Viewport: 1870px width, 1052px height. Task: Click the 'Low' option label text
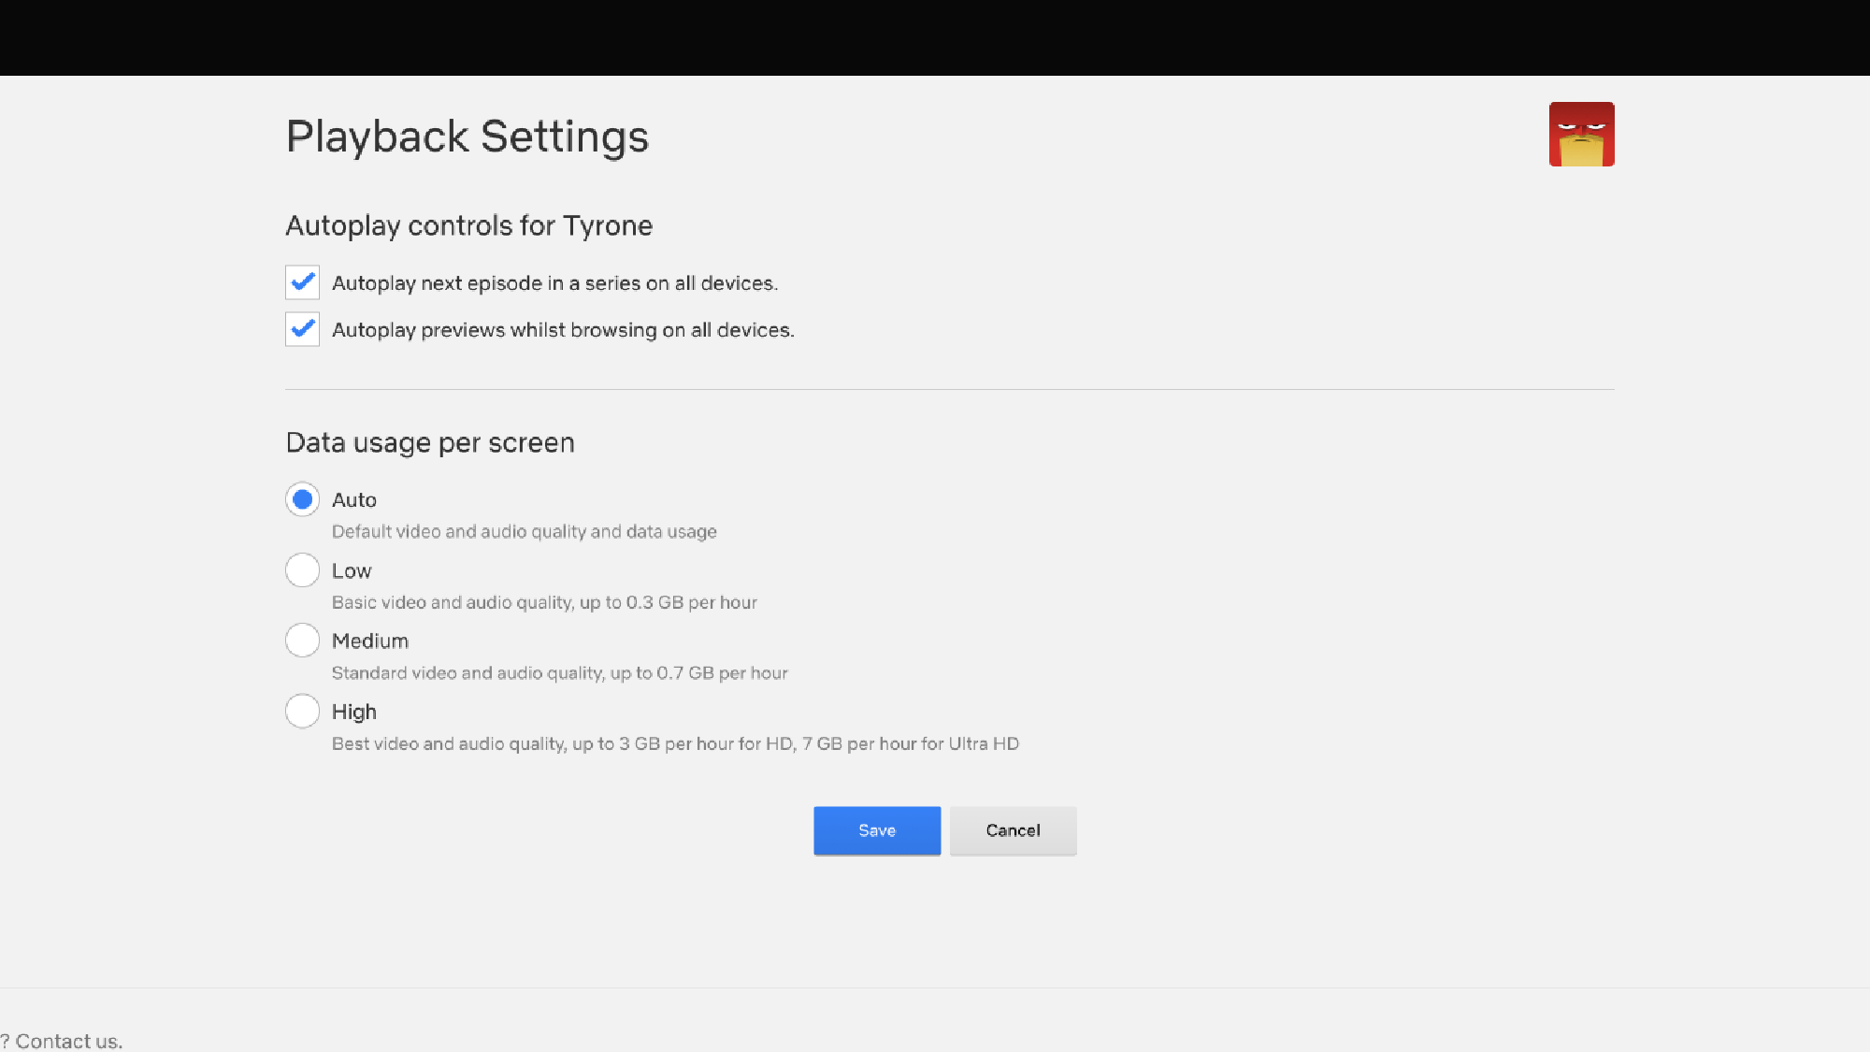point(352,571)
